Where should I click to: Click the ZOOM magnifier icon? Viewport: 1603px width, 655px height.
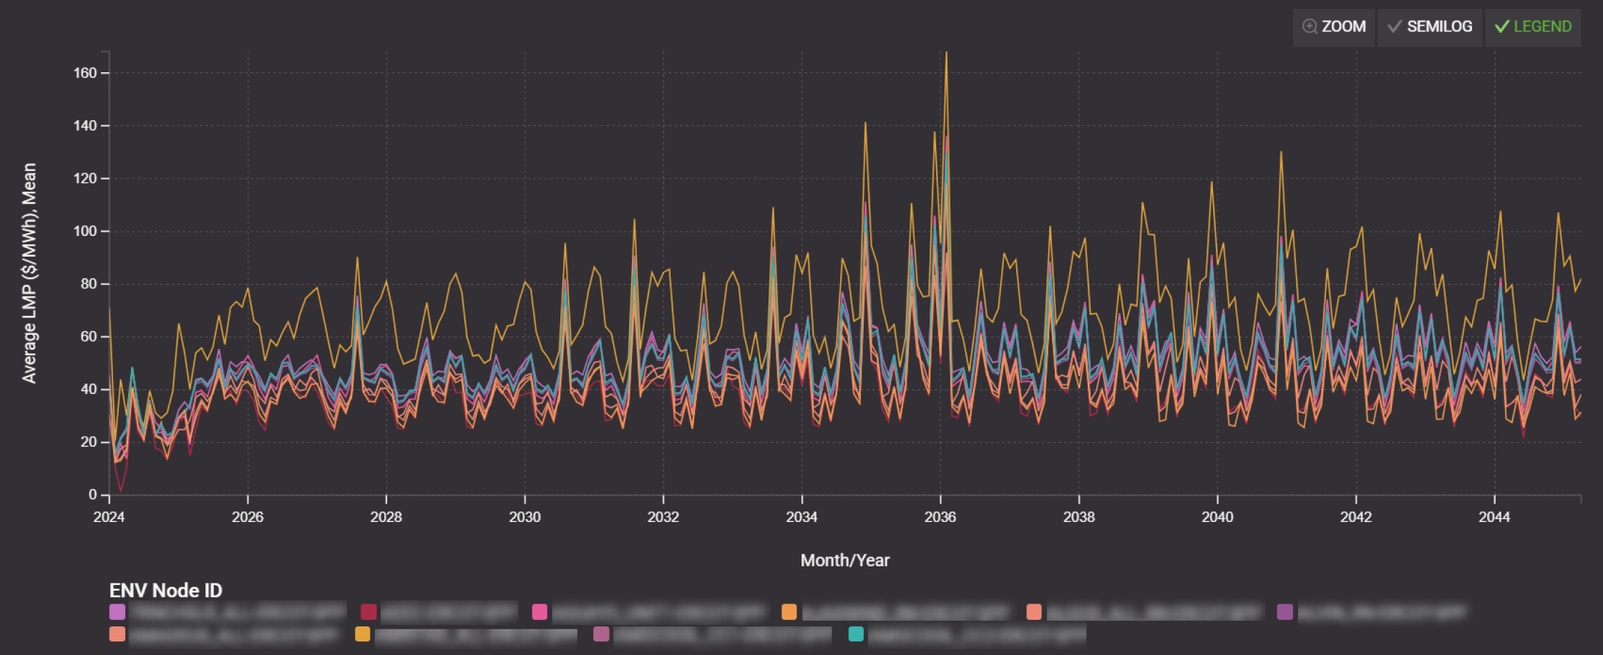1310,26
